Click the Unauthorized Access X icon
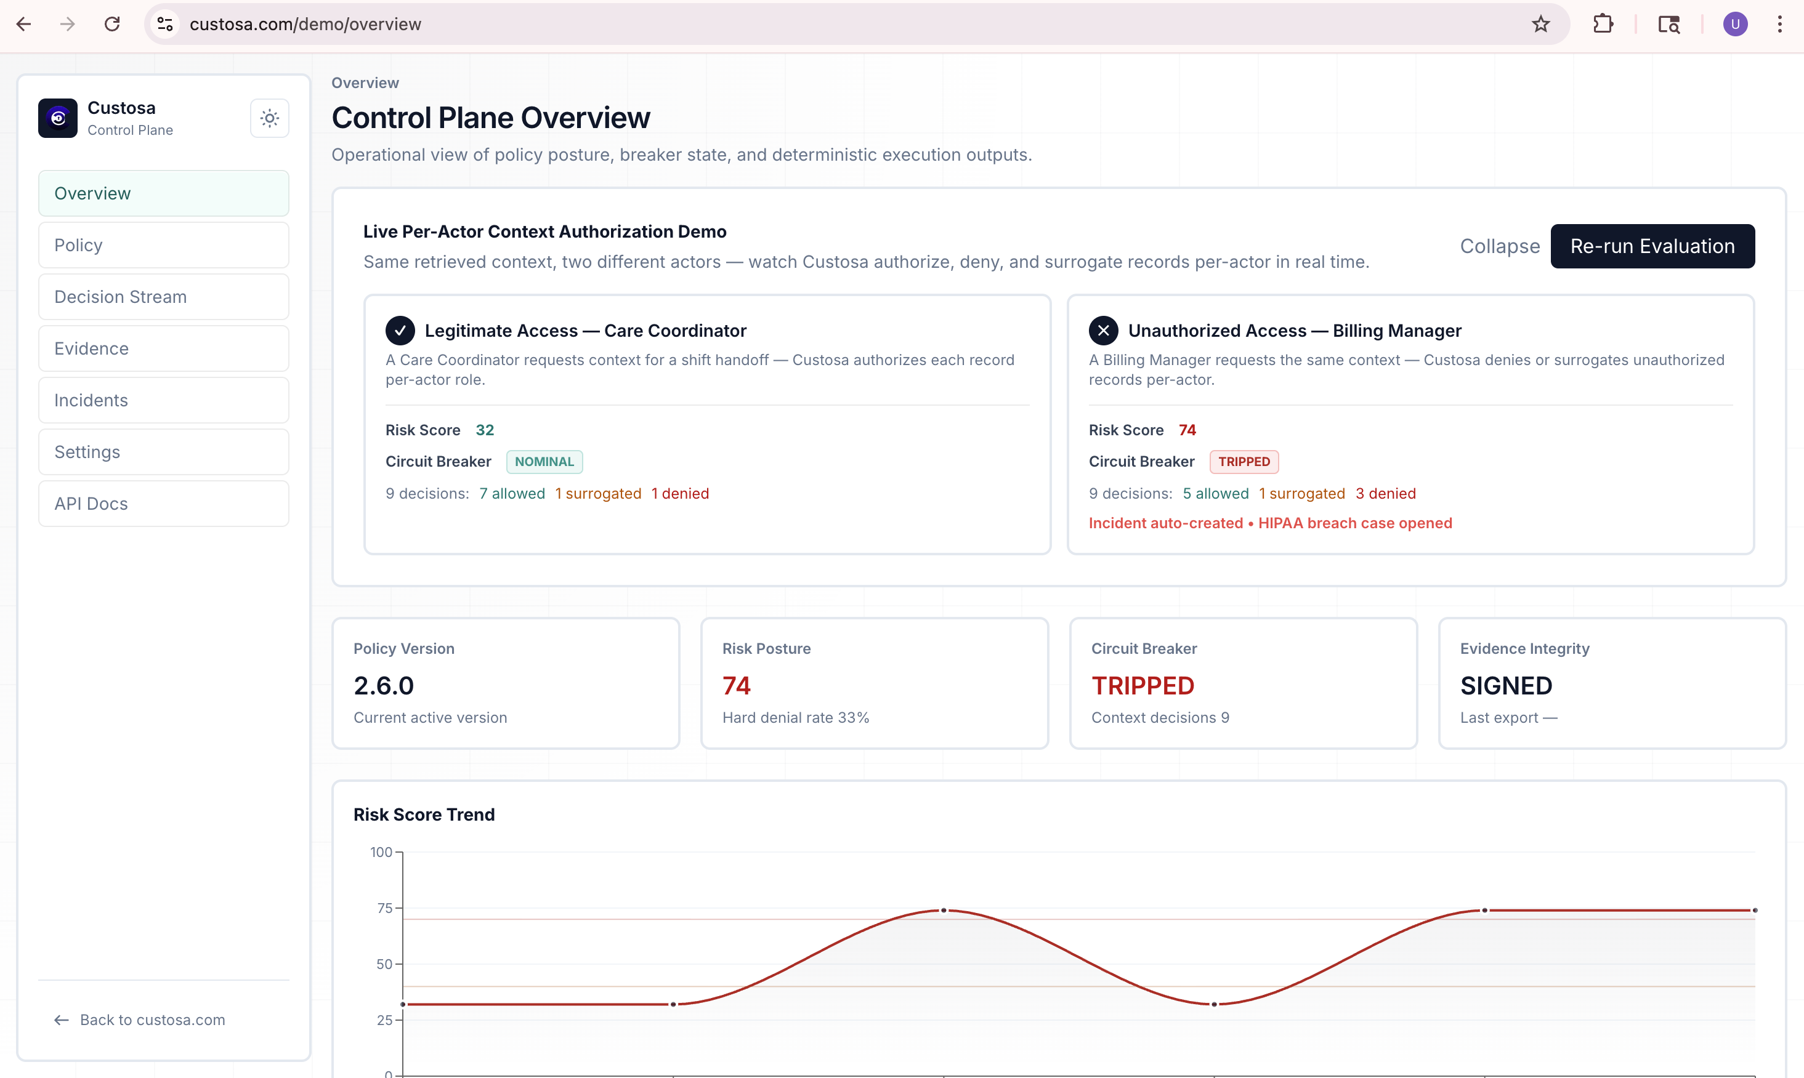Image resolution: width=1804 pixels, height=1078 pixels. (1103, 331)
